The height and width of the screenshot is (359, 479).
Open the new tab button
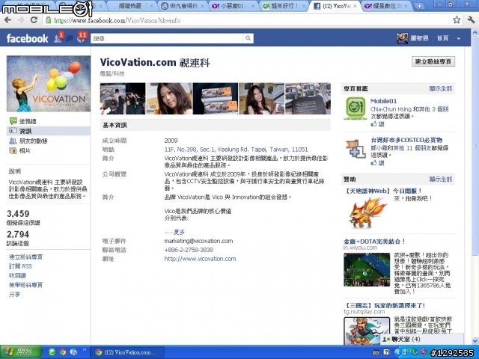(x=419, y=6)
